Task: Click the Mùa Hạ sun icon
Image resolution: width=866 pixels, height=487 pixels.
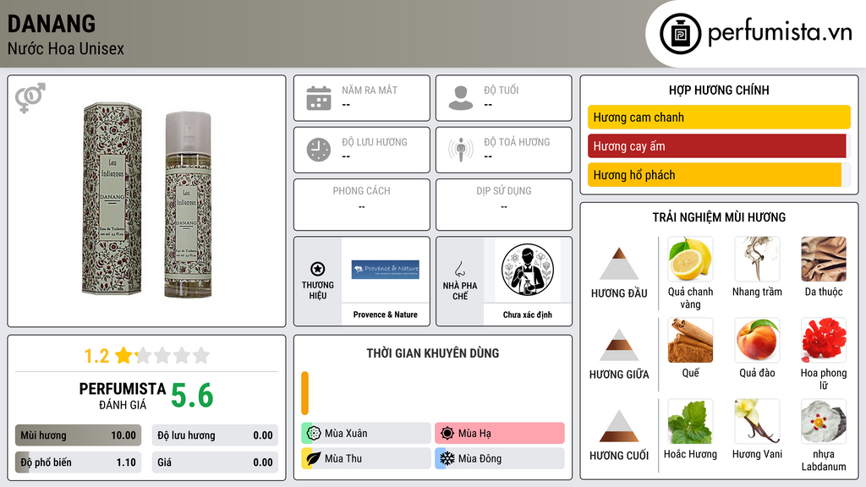Action: pyautogui.click(x=447, y=433)
